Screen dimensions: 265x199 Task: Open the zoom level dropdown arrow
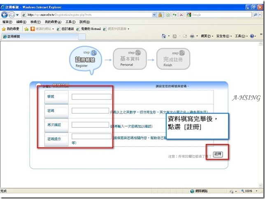pos(256,191)
